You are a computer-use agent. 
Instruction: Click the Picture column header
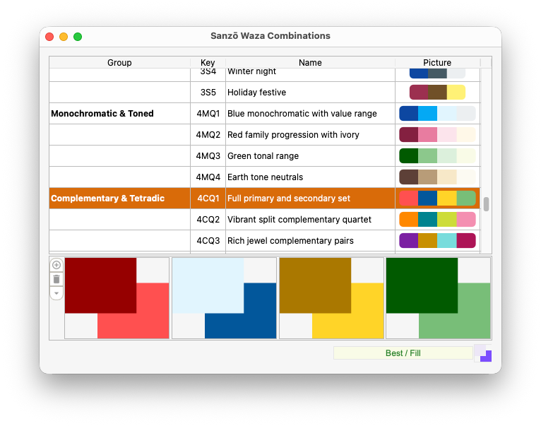pyautogui.click(x=437, y=62)
